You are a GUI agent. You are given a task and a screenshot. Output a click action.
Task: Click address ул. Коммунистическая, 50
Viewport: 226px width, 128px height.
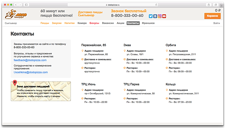click(x=141, y=93)
